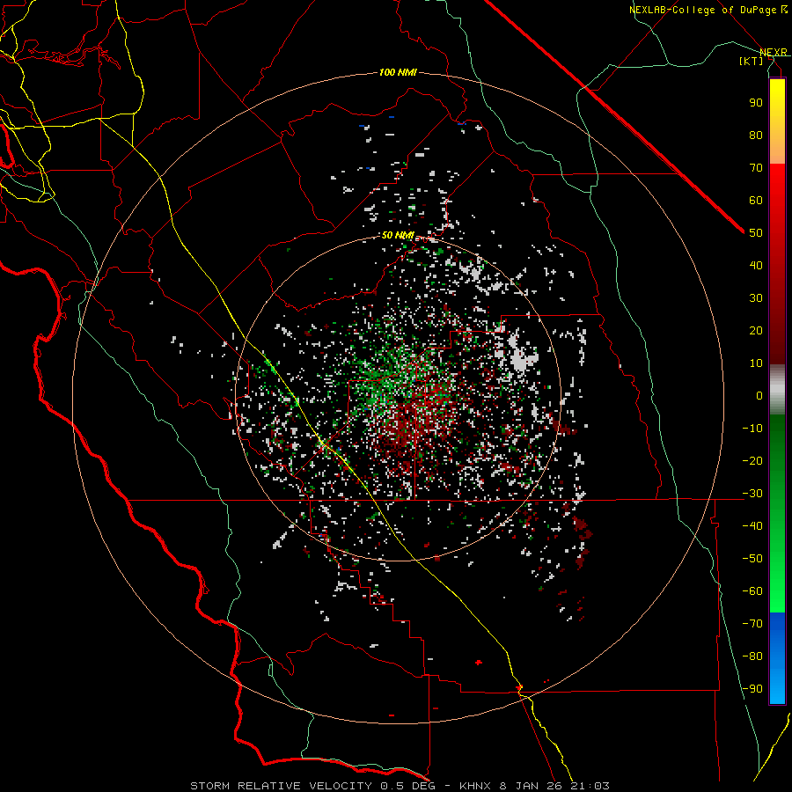Screen dimensions: 792x792
Task: Click the 0 knot scale label
Action: (759, 395)
